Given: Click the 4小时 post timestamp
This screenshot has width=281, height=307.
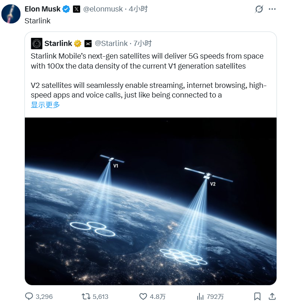Looking at the screenshot, I should 138,9.
